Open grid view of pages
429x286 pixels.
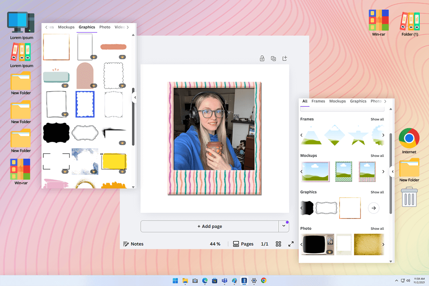(278, 244)
